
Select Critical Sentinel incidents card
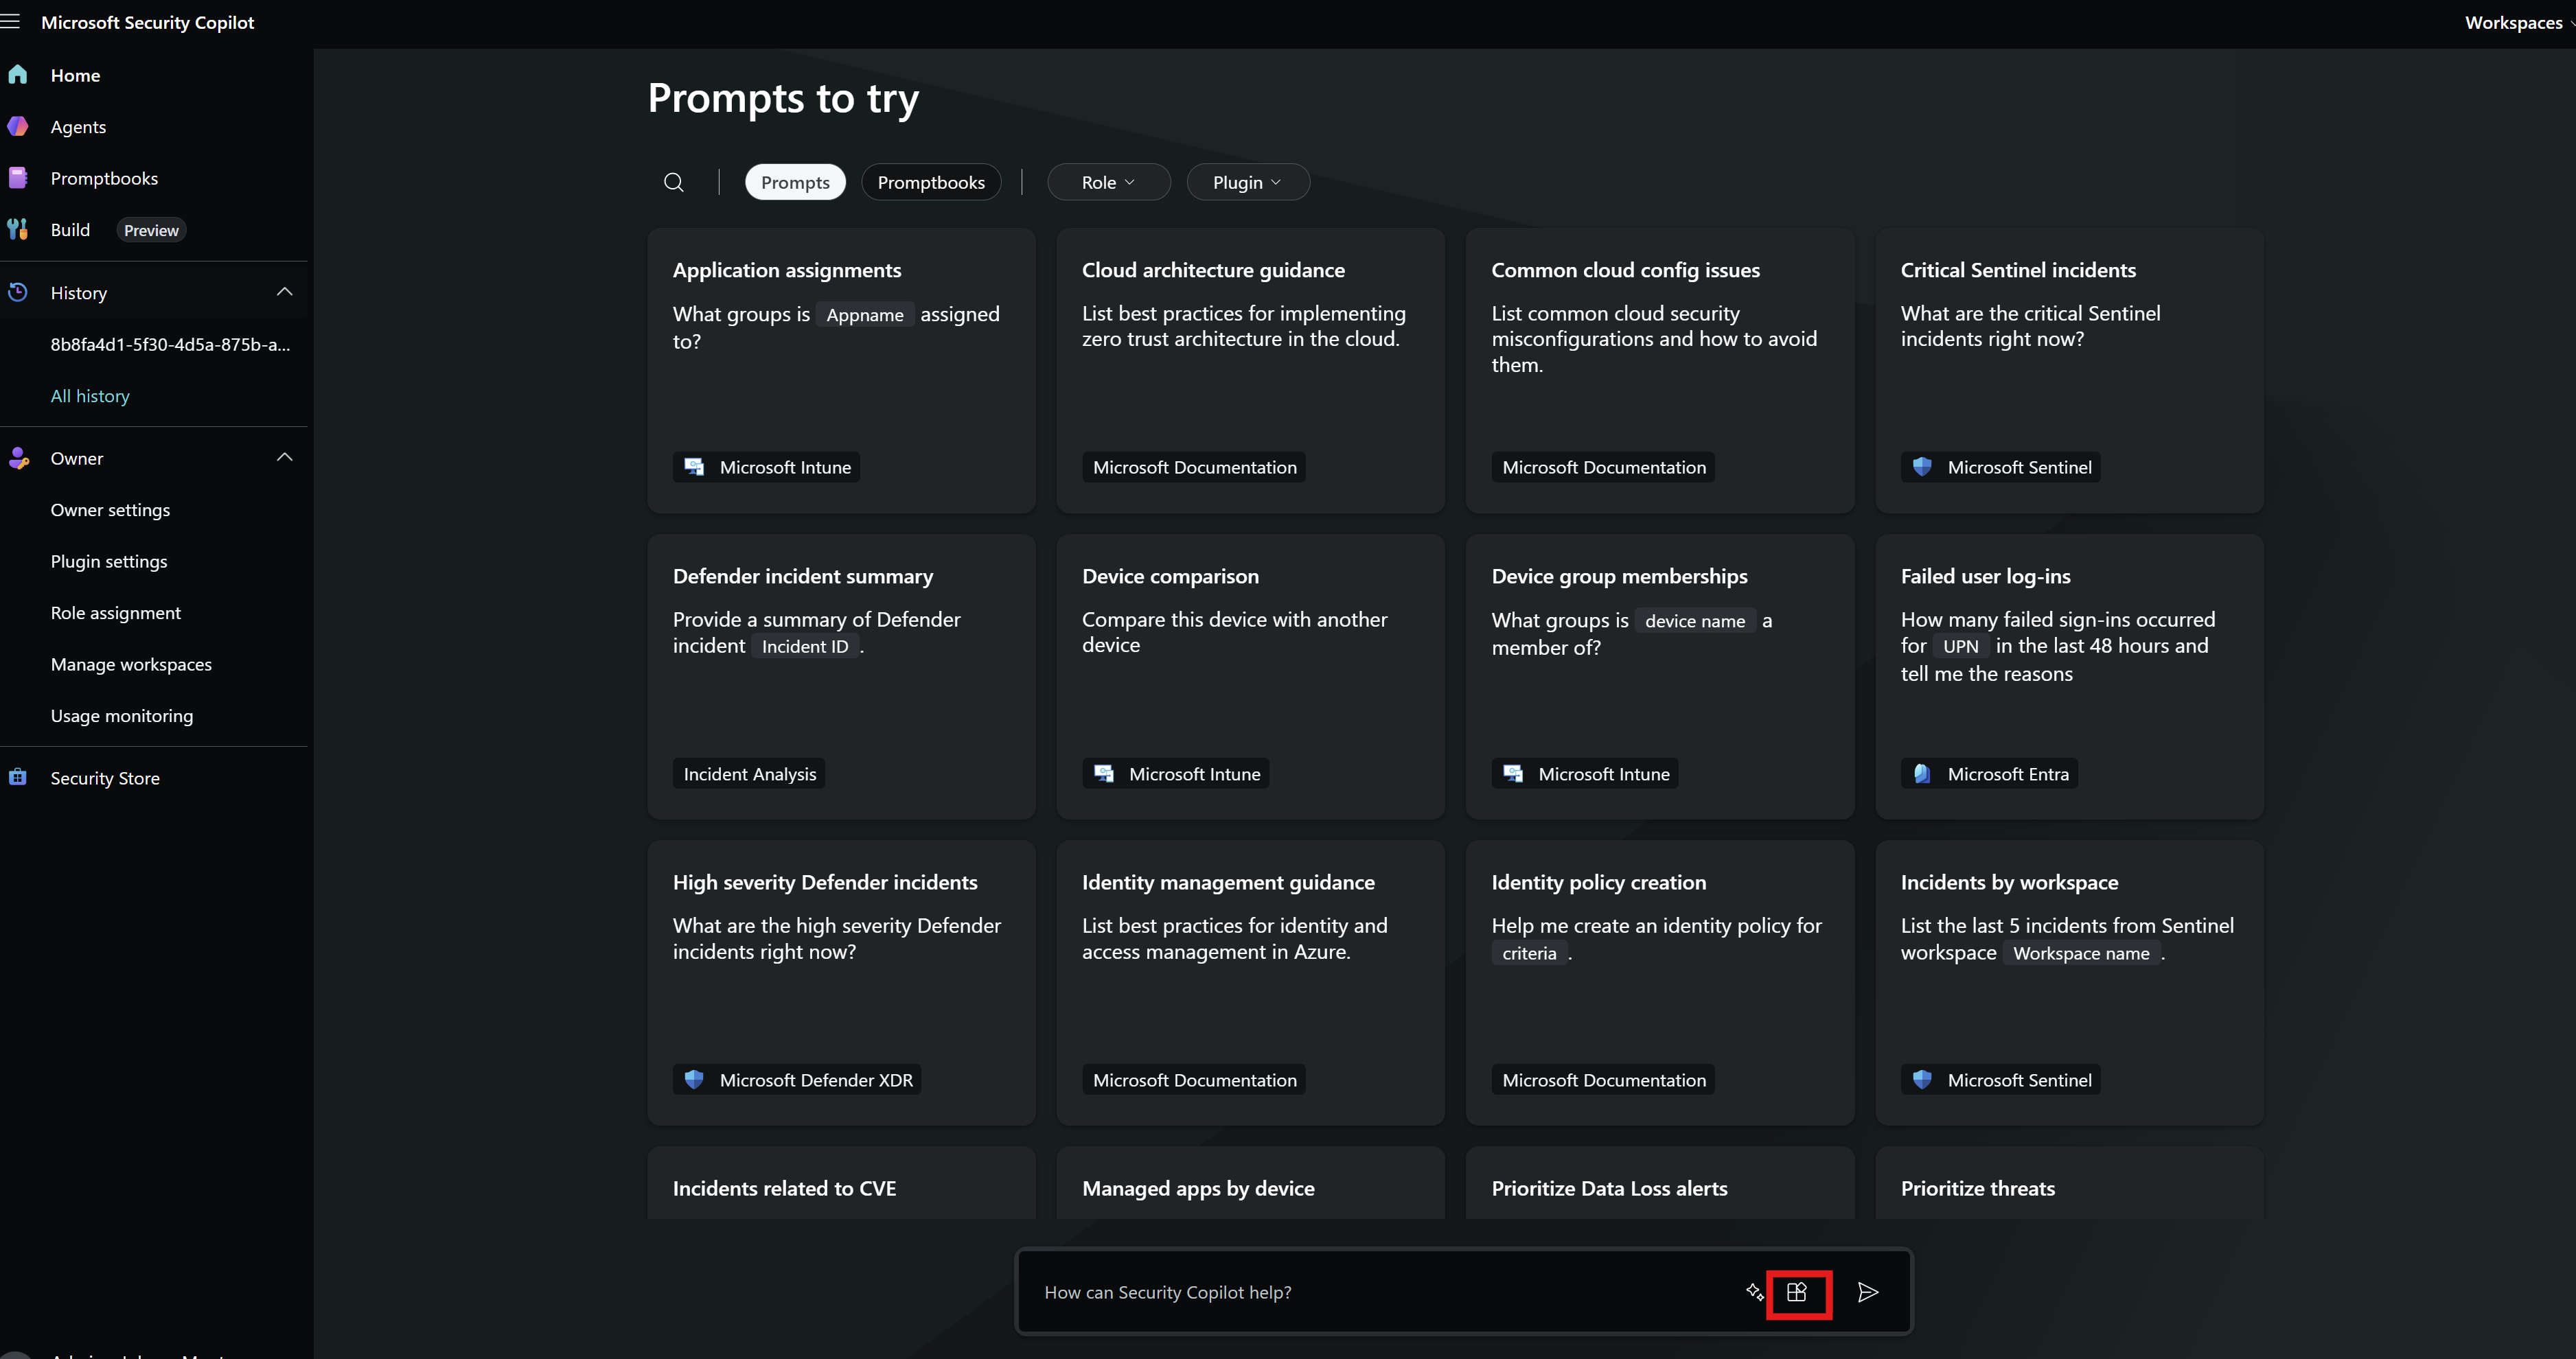tap(2069, 371)
